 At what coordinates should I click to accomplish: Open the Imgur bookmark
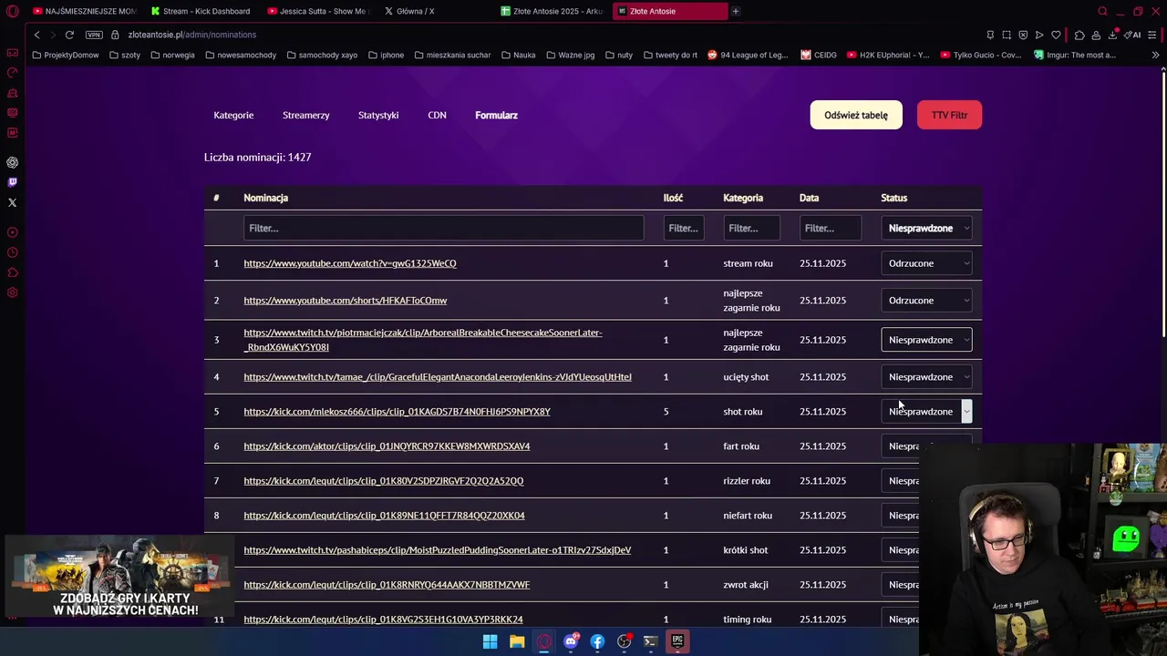tap(1075, 55)
